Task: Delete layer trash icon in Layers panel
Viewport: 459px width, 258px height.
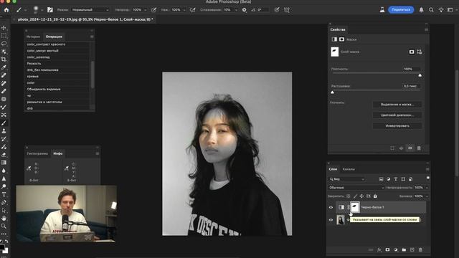Action: point(420,250)
